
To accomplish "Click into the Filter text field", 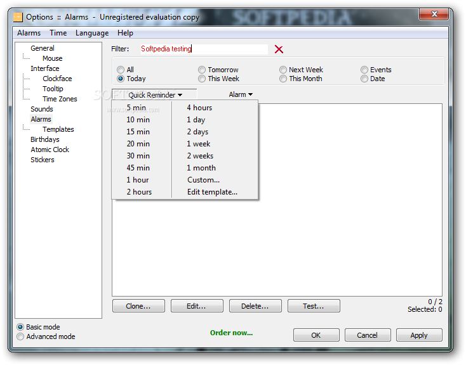I will [204, 49].
